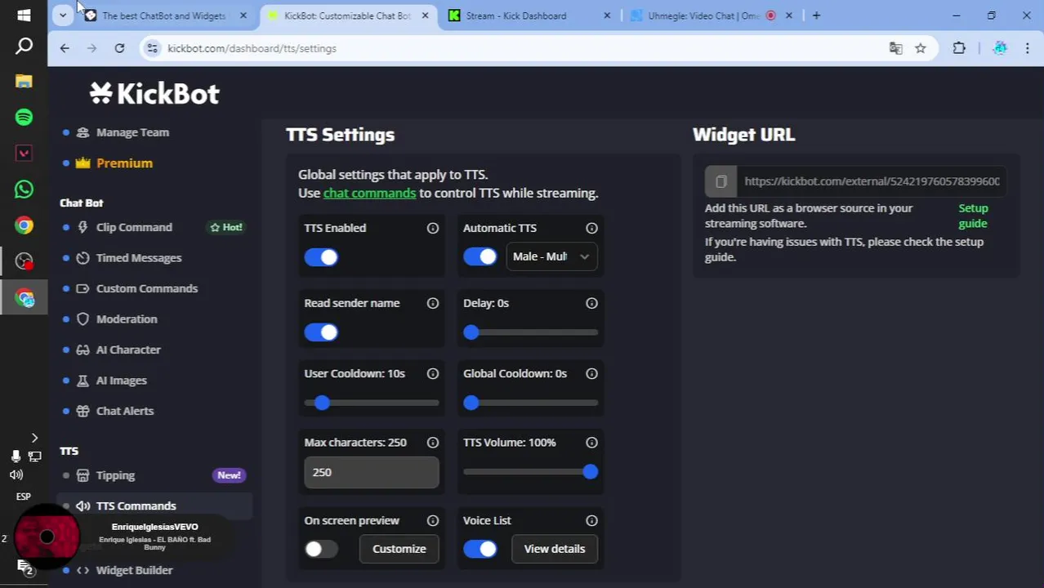Toggle the Read sender name switch
This screenshot has height=588, width=1044.
point(321,332)
